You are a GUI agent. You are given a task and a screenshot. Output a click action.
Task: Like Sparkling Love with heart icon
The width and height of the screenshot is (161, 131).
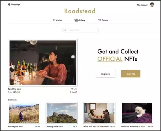pos(72,89)
